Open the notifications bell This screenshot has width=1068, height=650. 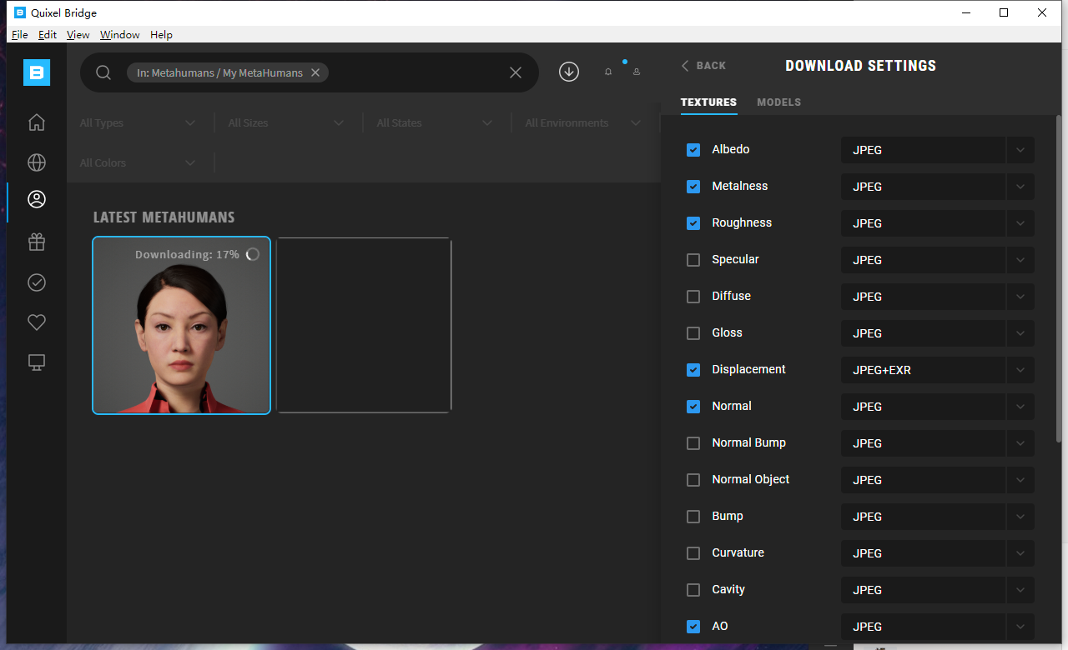coord(608,72)
